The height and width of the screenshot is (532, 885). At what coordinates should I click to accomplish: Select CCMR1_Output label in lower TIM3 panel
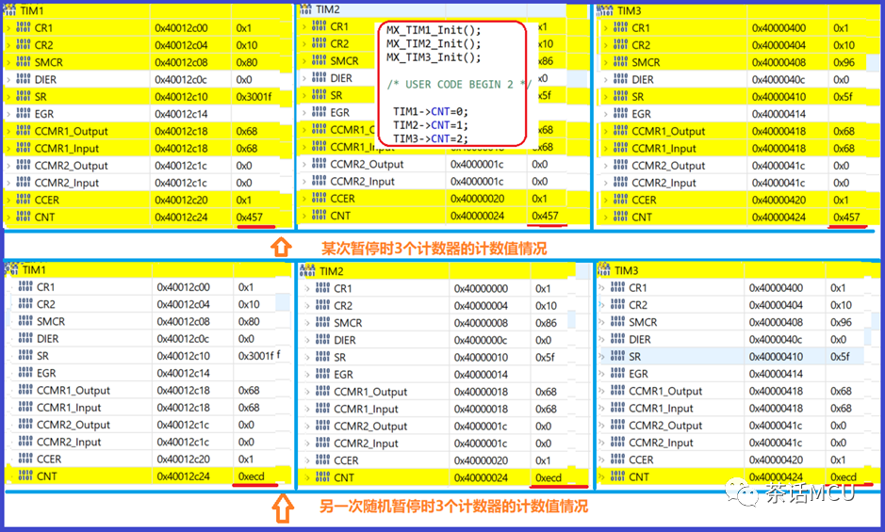tap(665, 391)
